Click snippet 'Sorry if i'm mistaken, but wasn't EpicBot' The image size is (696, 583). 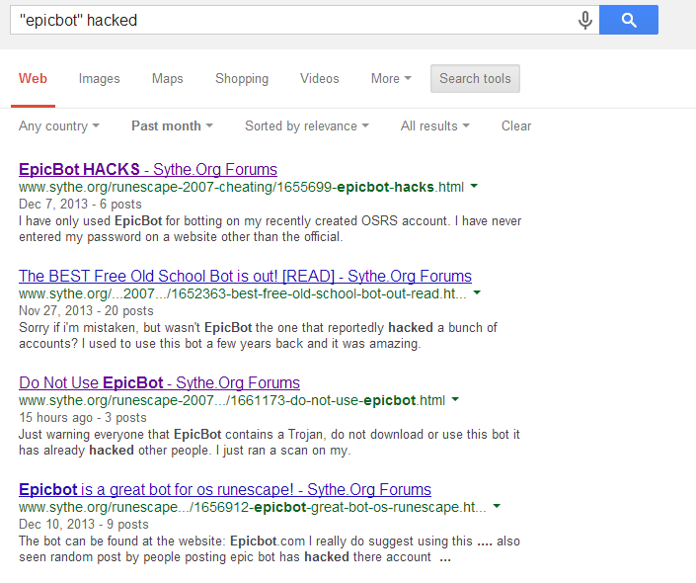(258, 336)
